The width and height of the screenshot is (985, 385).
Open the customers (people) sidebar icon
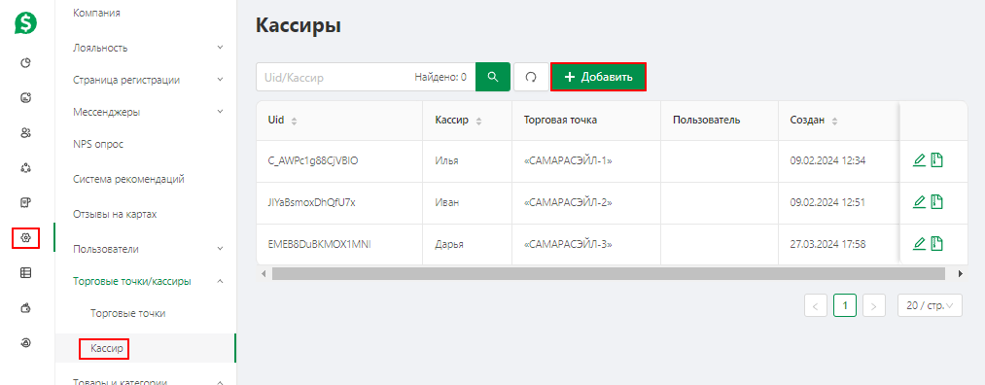25,132
